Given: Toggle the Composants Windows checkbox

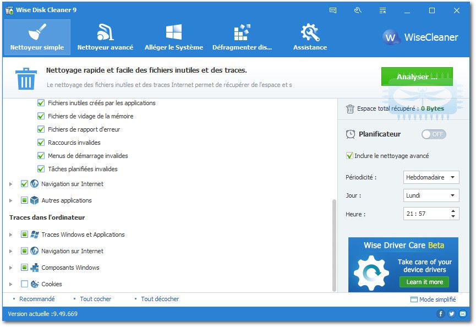Looking at the screenshot, I should point(24,268).
